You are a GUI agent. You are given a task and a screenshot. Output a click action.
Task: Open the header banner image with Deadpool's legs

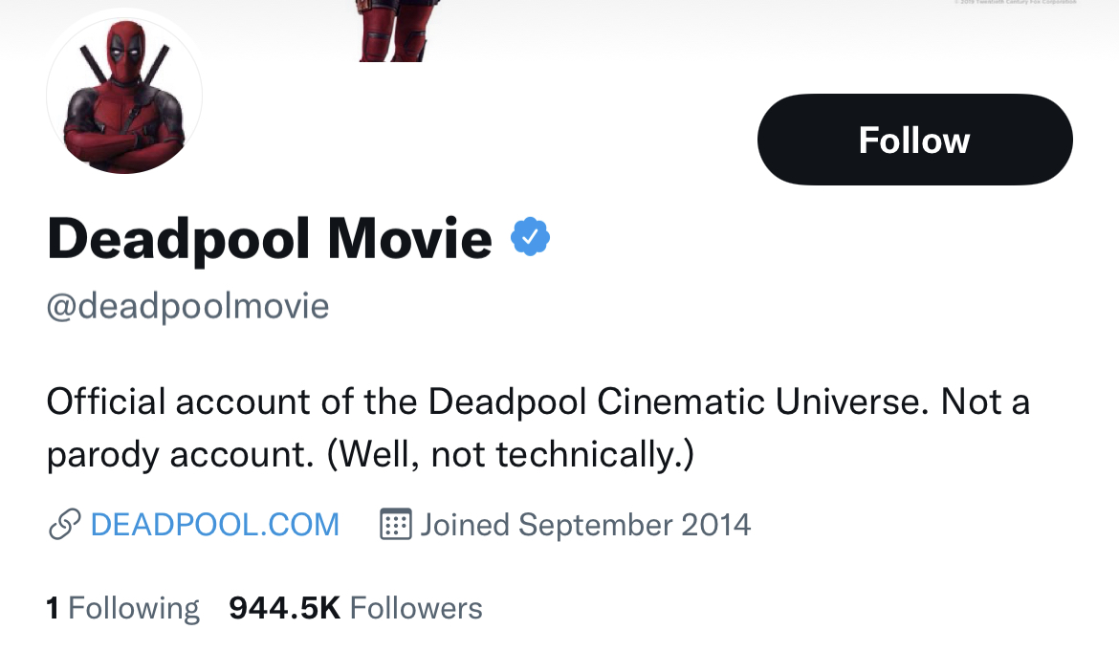point(392,31)
